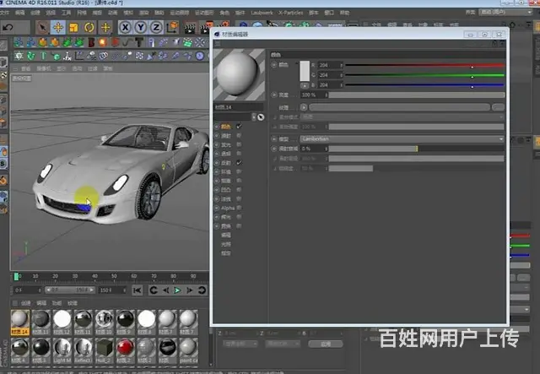The width and height of the screenshot is (540, 374).
Task: Activate the Rotate tool
Action: (x=89, y=28)
